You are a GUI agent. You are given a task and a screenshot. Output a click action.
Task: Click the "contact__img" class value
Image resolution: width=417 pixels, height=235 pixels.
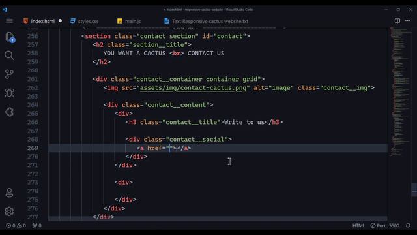click(x=345, y=88)
